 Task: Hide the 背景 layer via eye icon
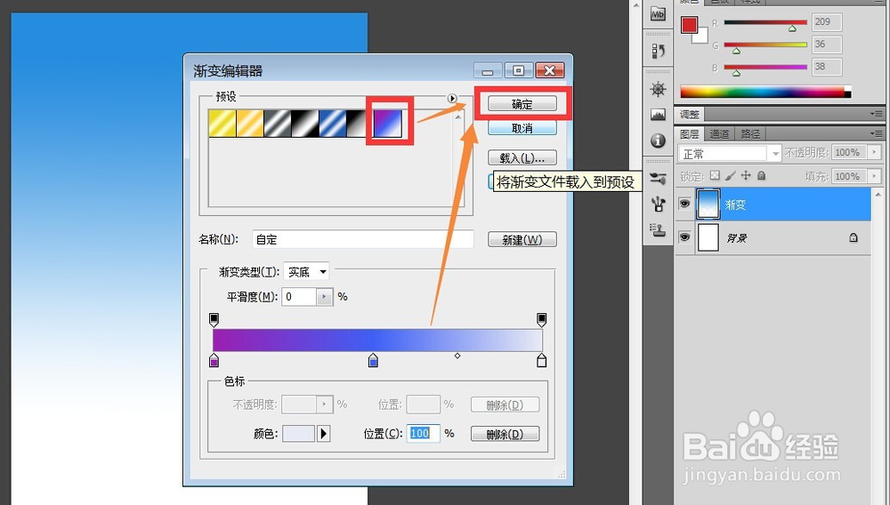pyautogui.click(x=684, y=236)
